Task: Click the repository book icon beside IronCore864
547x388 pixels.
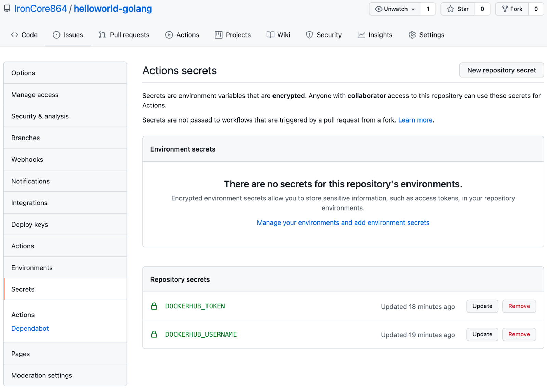Action: 6,9
